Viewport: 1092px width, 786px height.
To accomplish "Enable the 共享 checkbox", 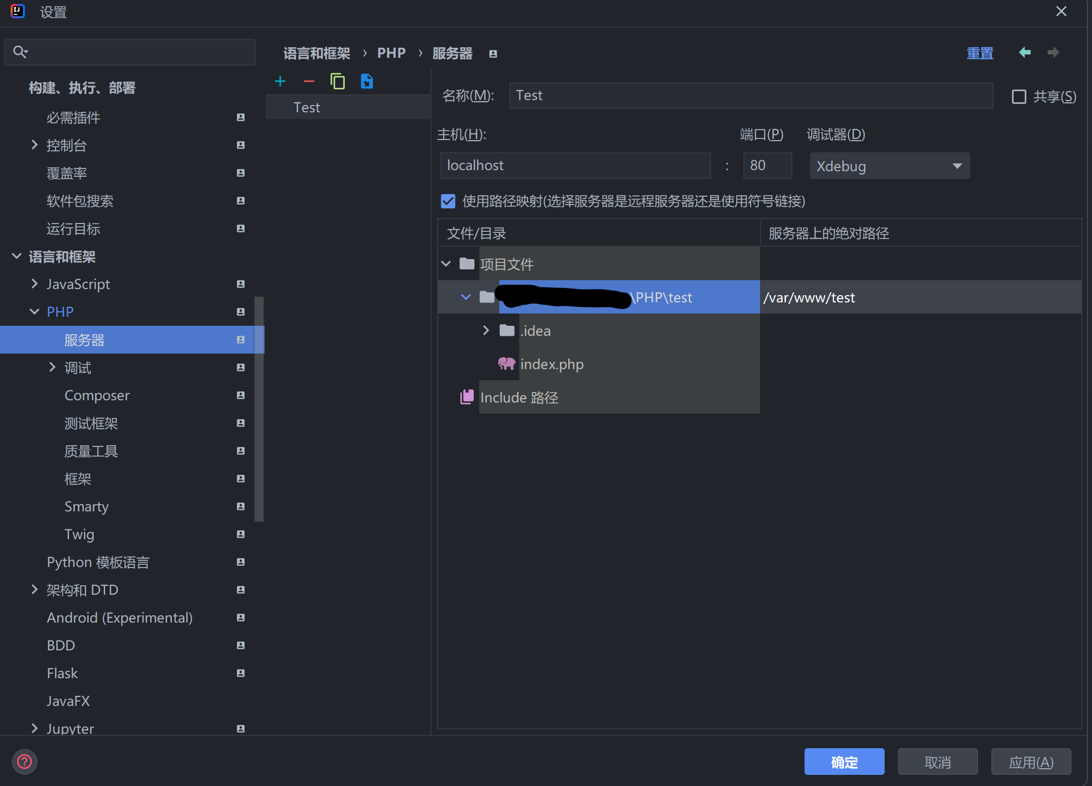I will [x=1019, y=97].
